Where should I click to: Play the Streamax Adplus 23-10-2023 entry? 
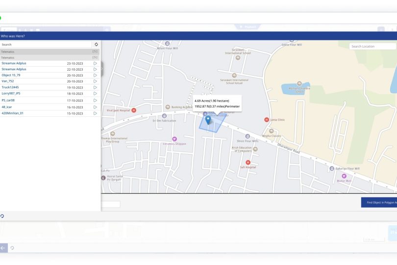pyautogui.click(x=95, y=63)
